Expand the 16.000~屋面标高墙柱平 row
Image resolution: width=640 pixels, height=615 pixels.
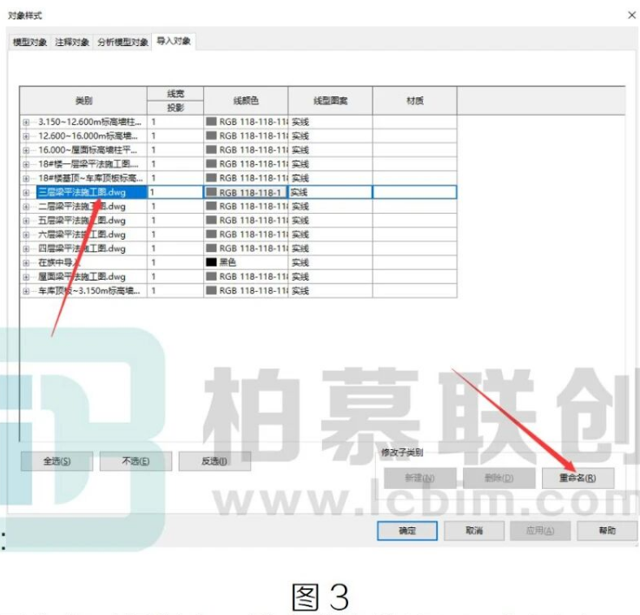point(26,150)
